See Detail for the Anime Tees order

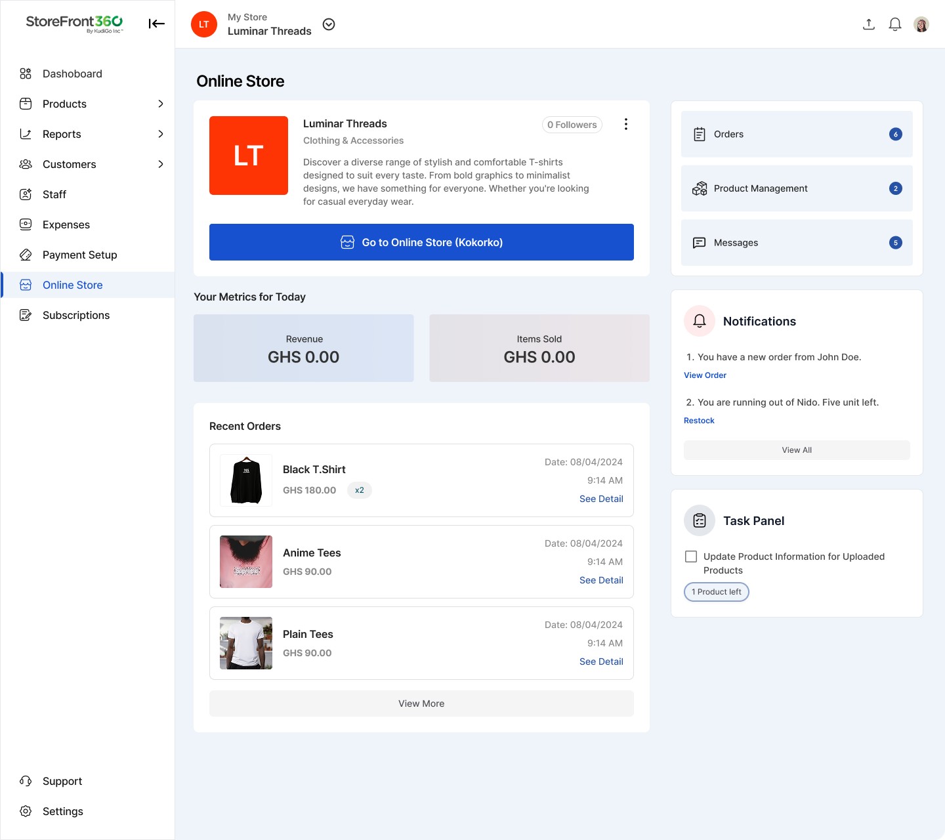(601, 580)
